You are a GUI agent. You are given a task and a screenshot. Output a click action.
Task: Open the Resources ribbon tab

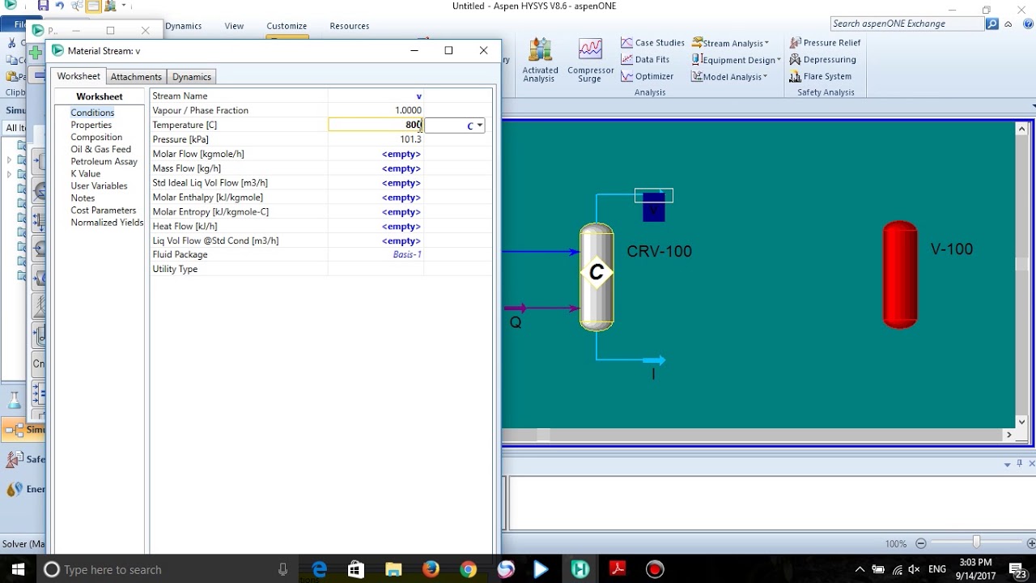click(x=350, y=26)
